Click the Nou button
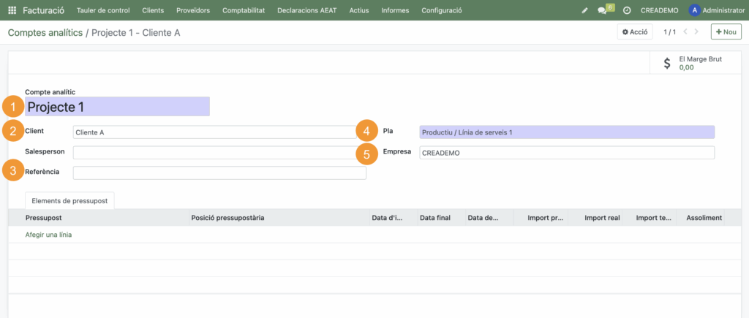The image size is (749, 318). tap(726, 32)
